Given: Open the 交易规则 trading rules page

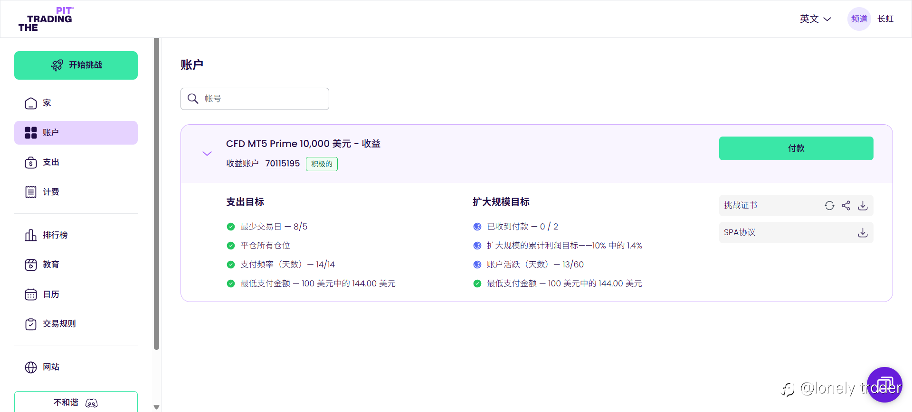Looking at the screenshot, I should click(x=76, y=324).
